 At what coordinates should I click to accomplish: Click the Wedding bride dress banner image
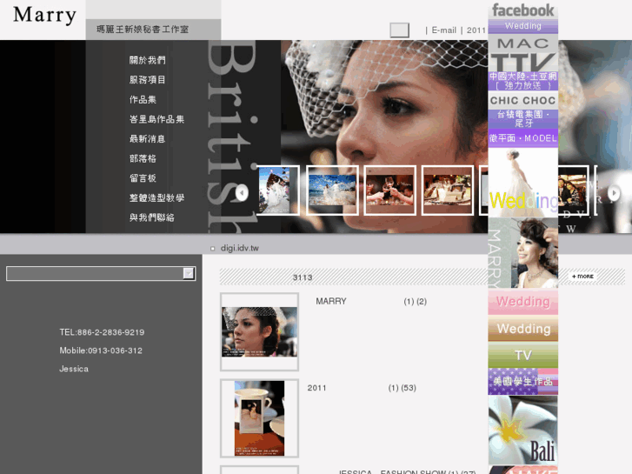coord(522,183)
